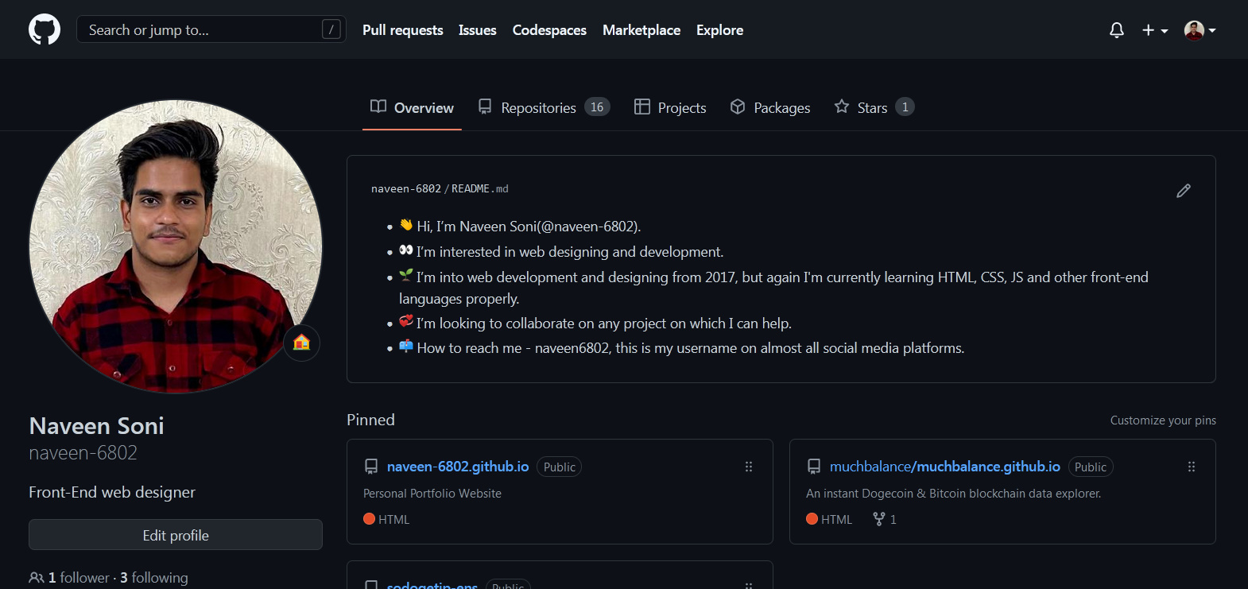1248x589 pixels.
Task: Open the naveen-6802 README repo link
Action: [x=405, y=189]
